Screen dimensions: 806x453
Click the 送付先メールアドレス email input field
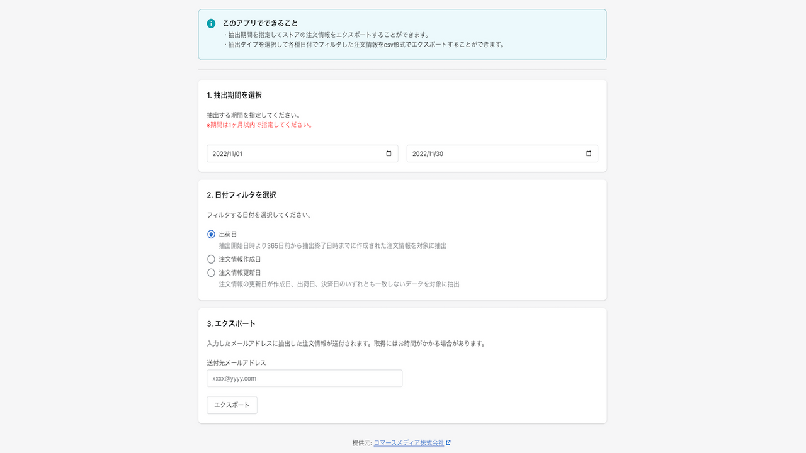tap(304, 378)
